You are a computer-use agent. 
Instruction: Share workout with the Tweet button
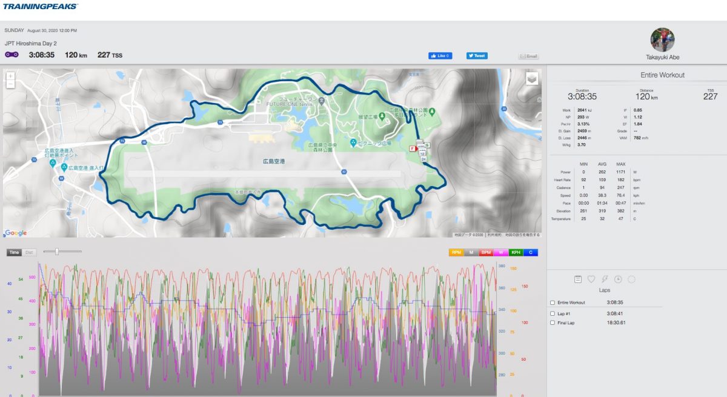tap(477, 56)
